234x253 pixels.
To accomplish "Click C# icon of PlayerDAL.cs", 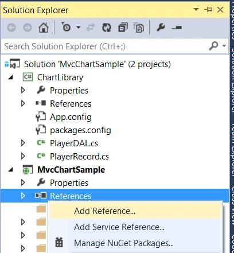I will pyautogui.click(x=41, y=143).
